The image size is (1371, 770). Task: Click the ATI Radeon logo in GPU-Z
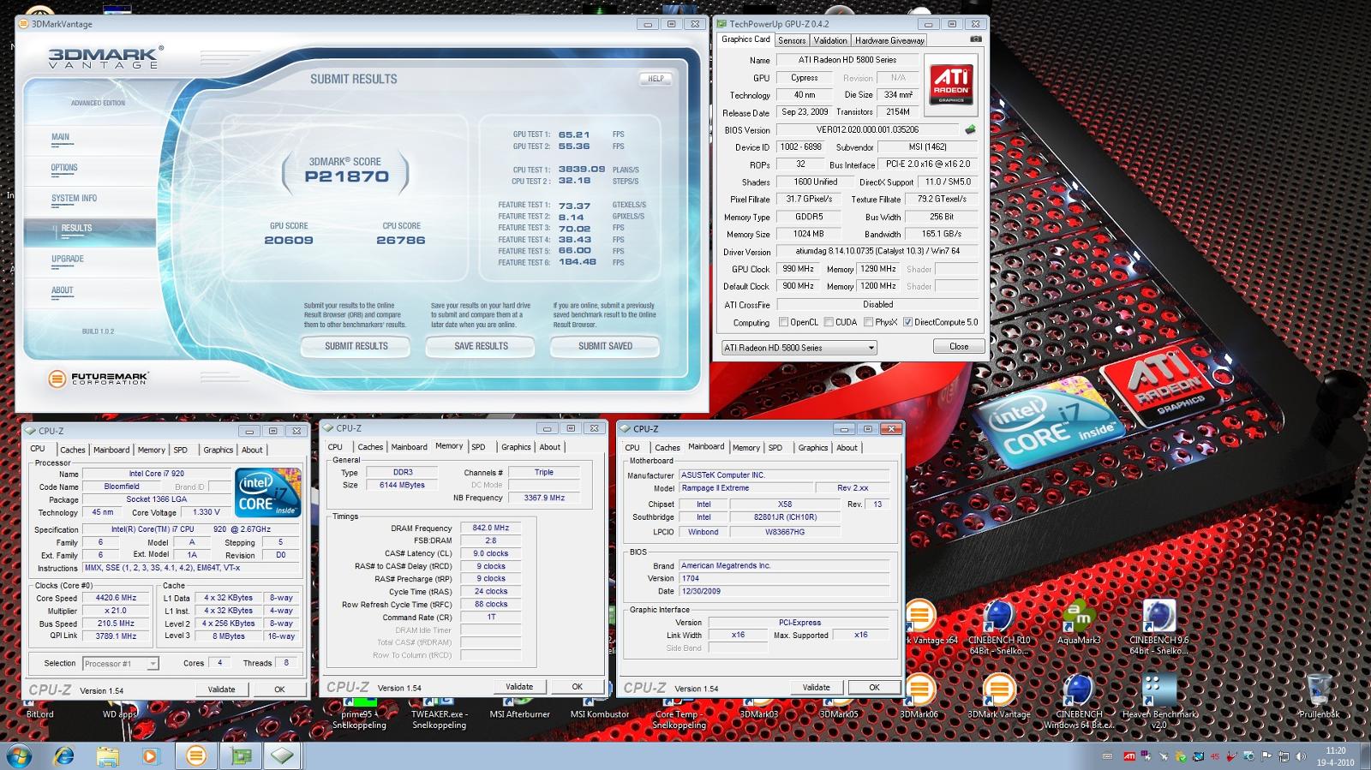[951, 85]
